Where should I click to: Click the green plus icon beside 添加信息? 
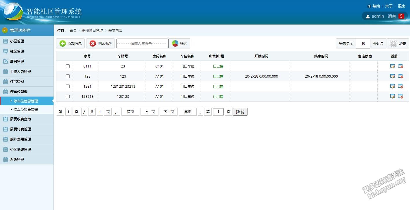click(x=62, y=43)
